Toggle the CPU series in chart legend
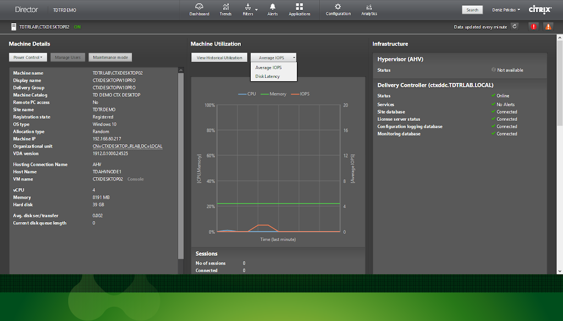 pyautogui.click(x=247, y=94)
